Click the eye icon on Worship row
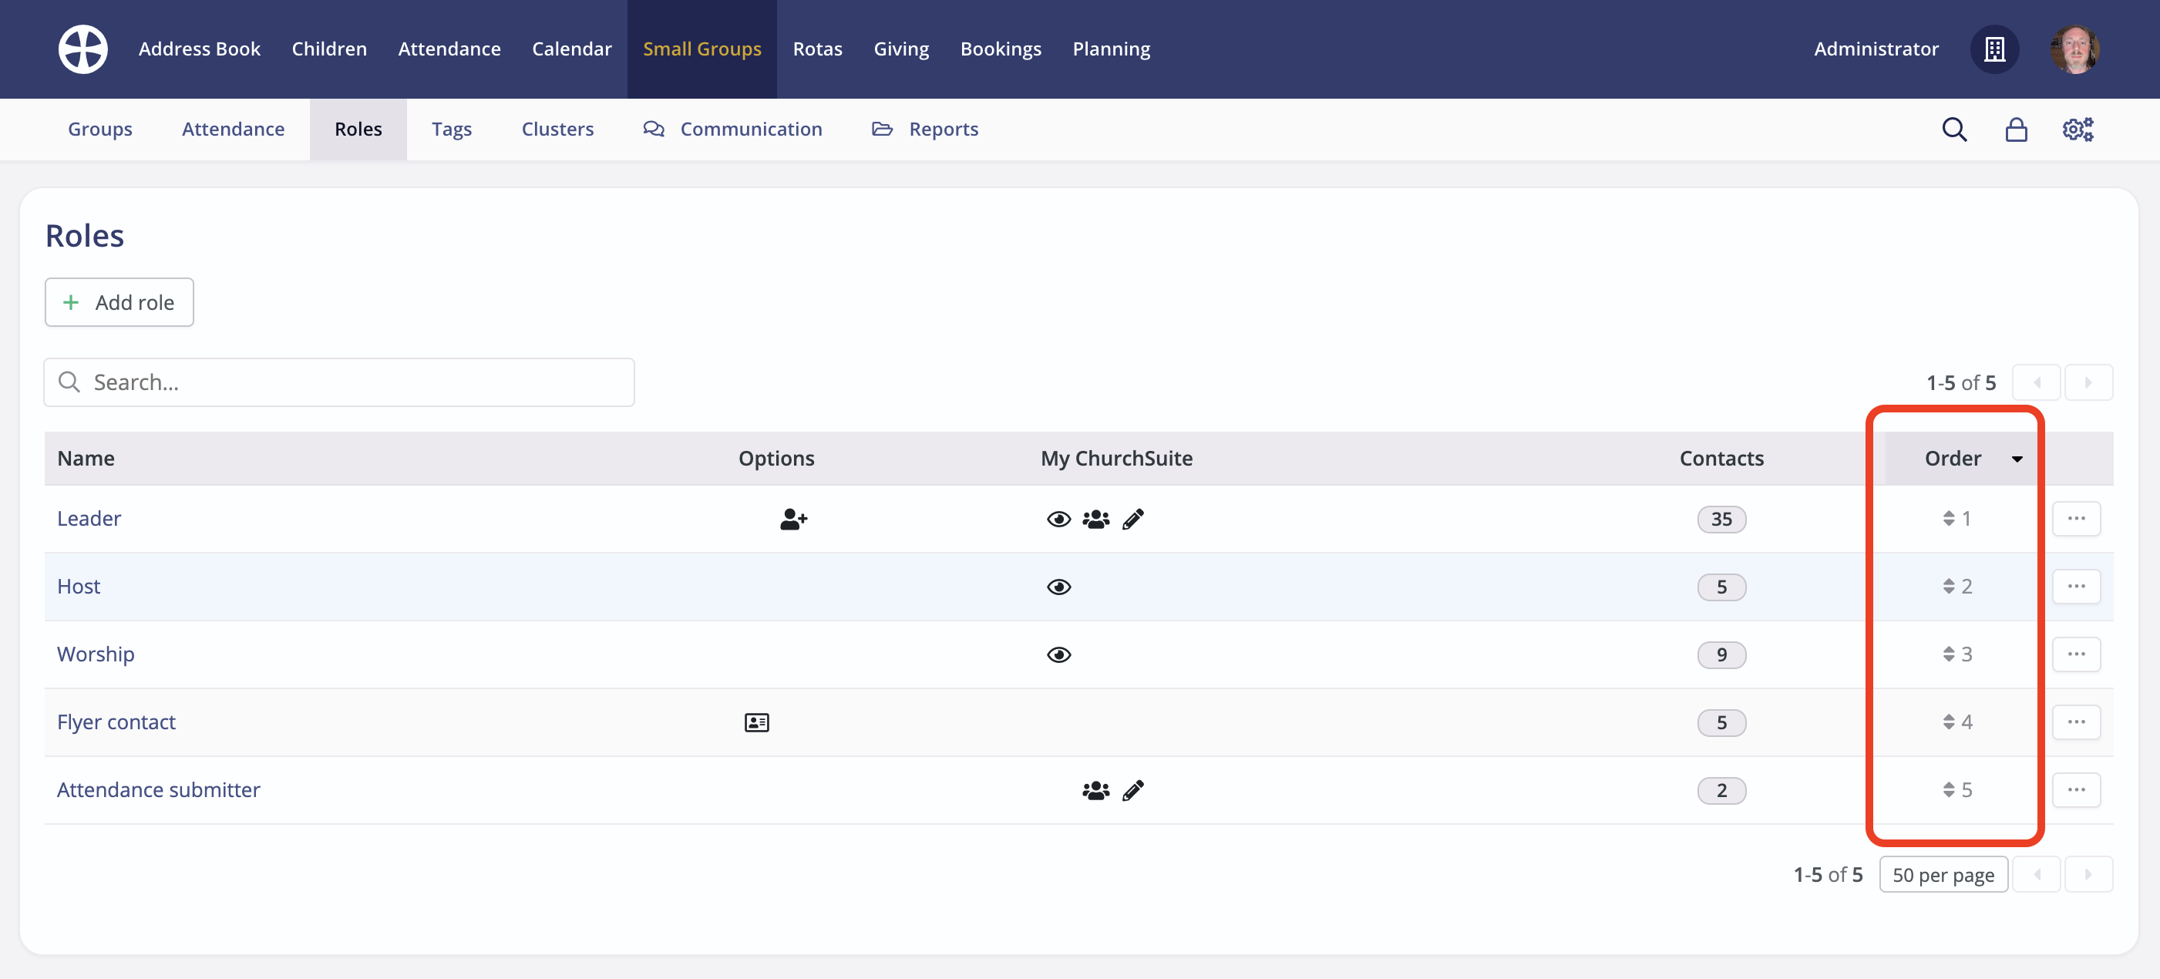 pos(1058,654)
